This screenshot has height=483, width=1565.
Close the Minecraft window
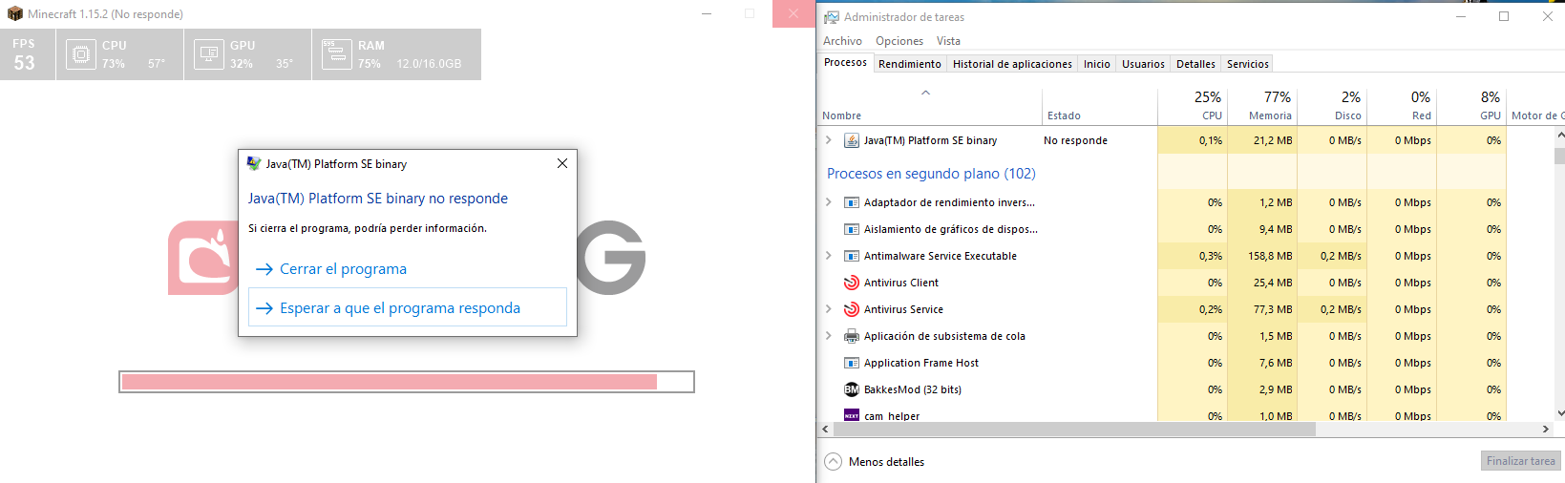point(793,13)
